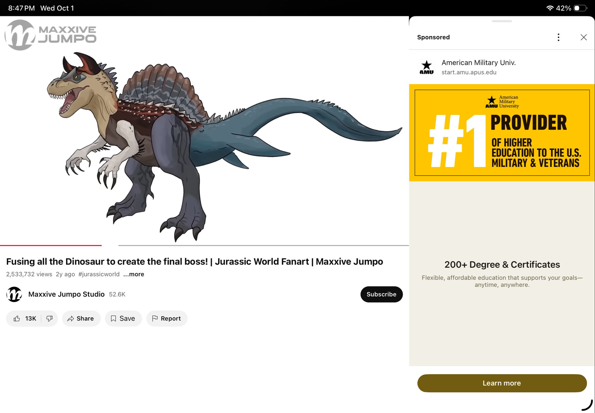Dislike the video
595x413 pixels.
(49, 318)
